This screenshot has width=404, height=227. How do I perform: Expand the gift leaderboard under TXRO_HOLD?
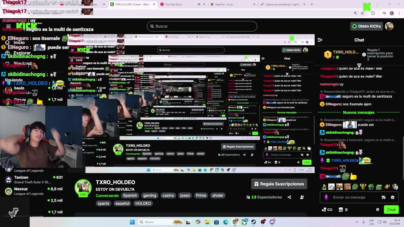[x=359, y=65]
